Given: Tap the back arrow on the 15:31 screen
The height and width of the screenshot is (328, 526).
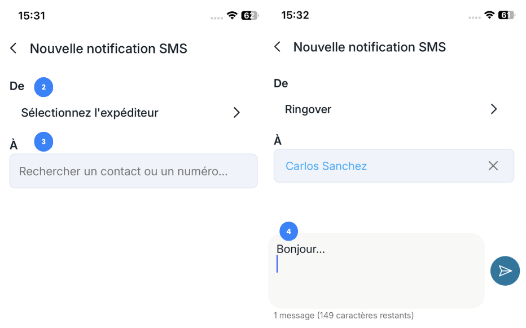Looking at the screenshot, I should click(x=14, y=48).
